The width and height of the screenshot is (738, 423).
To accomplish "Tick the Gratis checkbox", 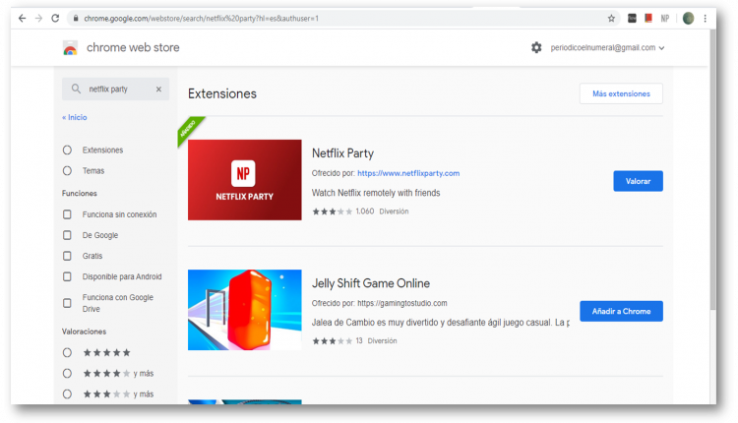I will [67, 256].
